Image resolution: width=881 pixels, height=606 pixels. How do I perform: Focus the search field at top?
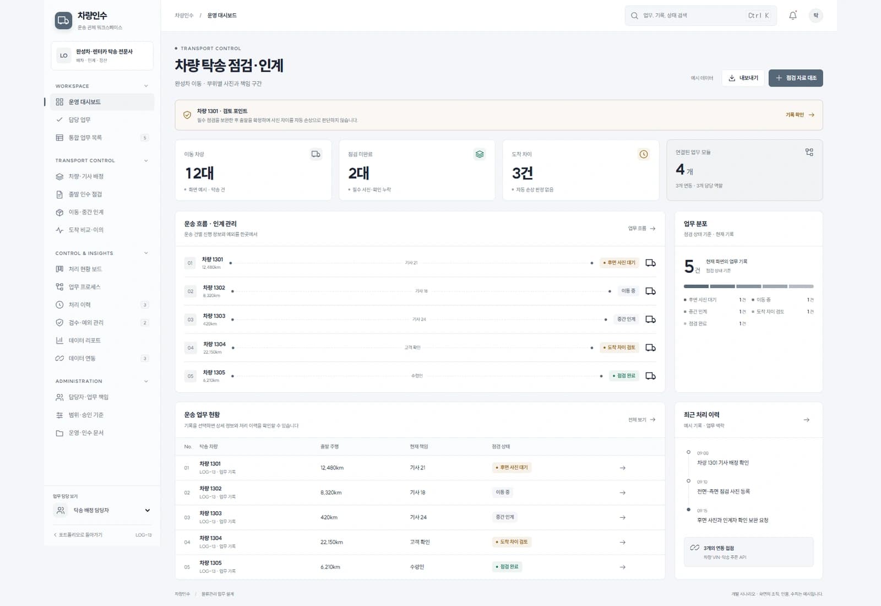click(700, 15)
